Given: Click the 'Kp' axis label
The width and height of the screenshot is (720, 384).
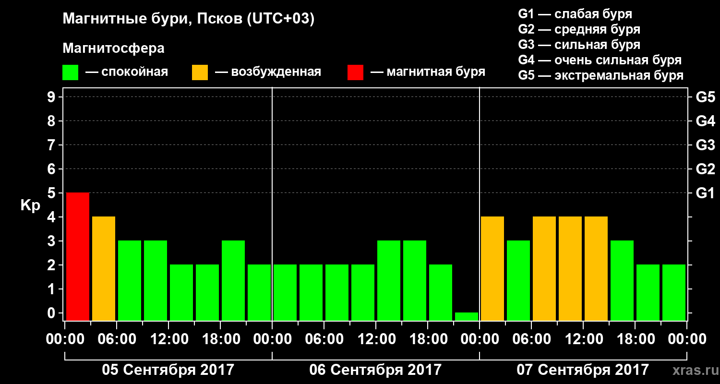Looking at the screenshot, I should pyautogui.click(x=30, y=206).
